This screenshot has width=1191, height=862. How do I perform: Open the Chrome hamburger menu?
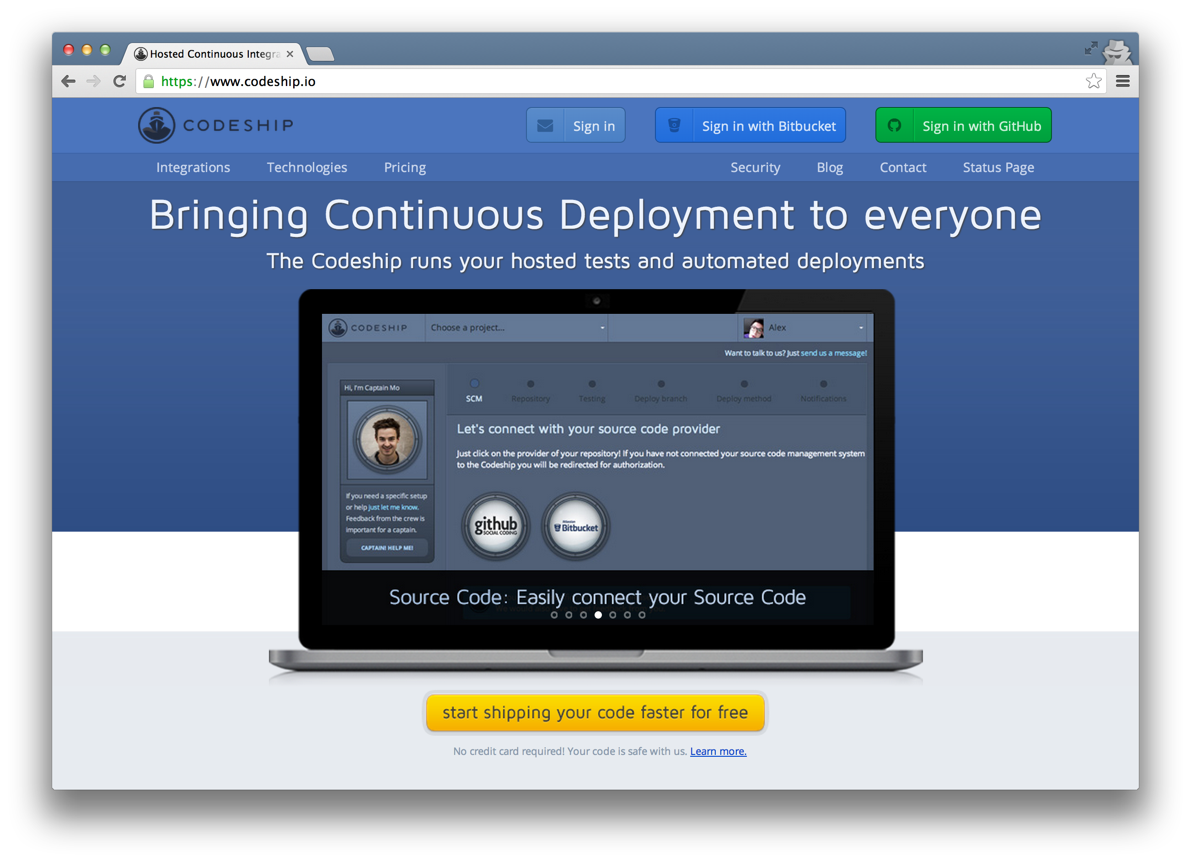point(1123,81)
